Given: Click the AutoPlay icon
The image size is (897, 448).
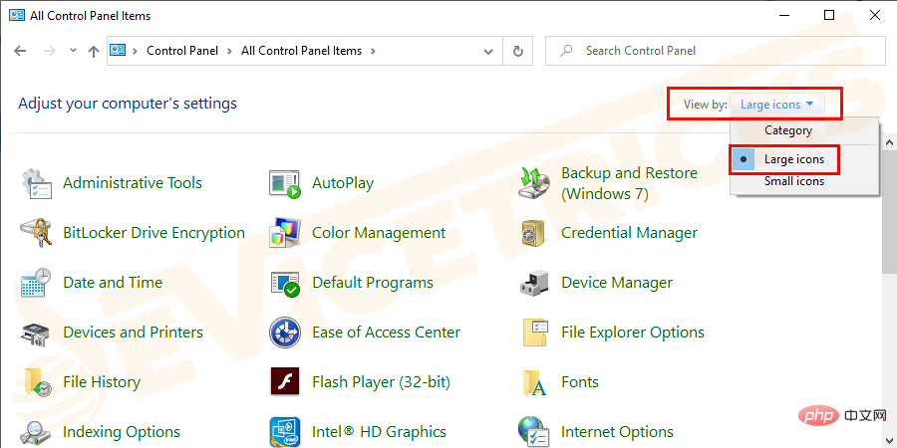Looking at the screenshot, I should (285, 183).
